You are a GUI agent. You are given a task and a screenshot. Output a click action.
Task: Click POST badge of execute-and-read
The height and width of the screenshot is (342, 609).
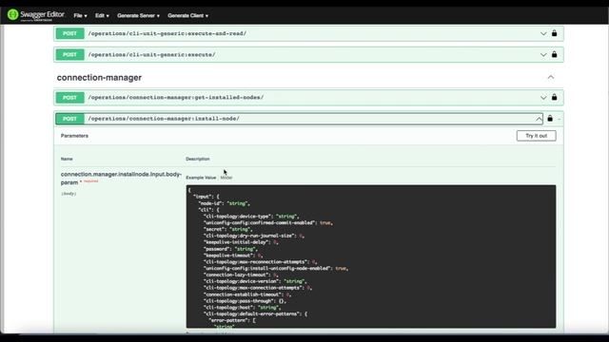click(69, 33)
